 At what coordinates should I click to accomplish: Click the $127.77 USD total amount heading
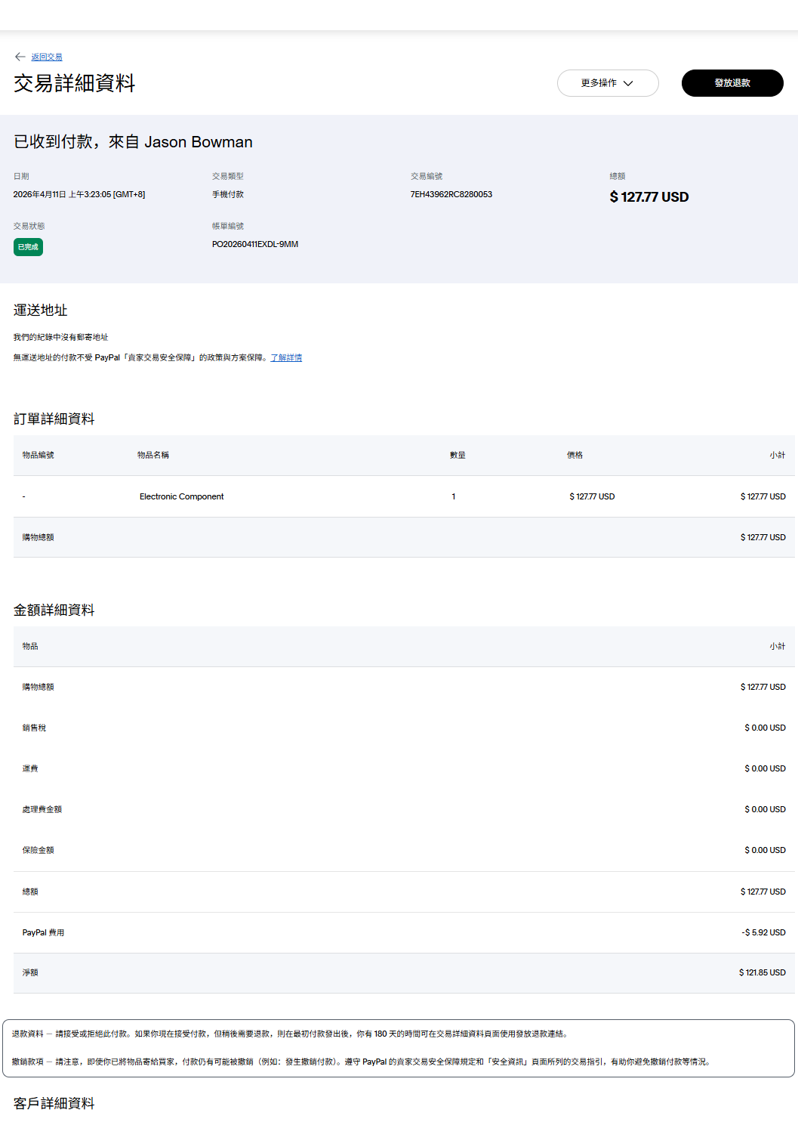click(649, 197)
